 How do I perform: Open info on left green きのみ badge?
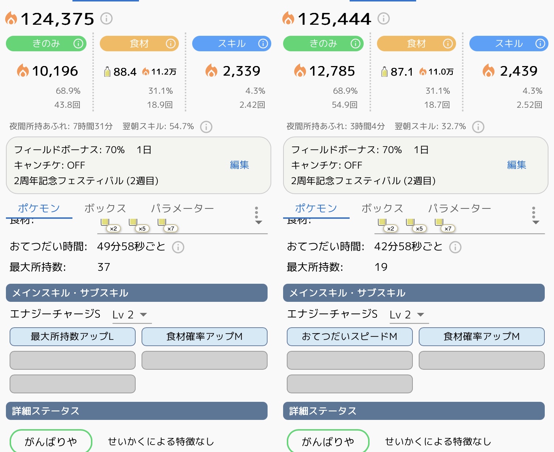pos(78,44)
